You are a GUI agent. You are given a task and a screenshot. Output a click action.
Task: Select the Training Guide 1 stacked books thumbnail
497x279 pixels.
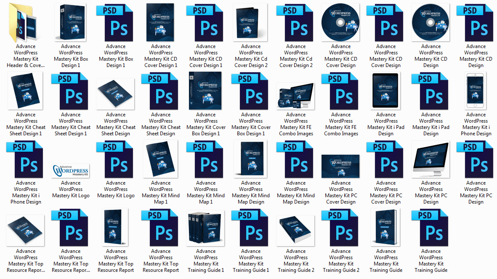click(x=205, y=228)
